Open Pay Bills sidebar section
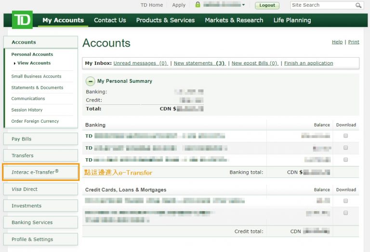Image resolution: width=370 pixels, height=252 pixels. click(x=40, y=139)
